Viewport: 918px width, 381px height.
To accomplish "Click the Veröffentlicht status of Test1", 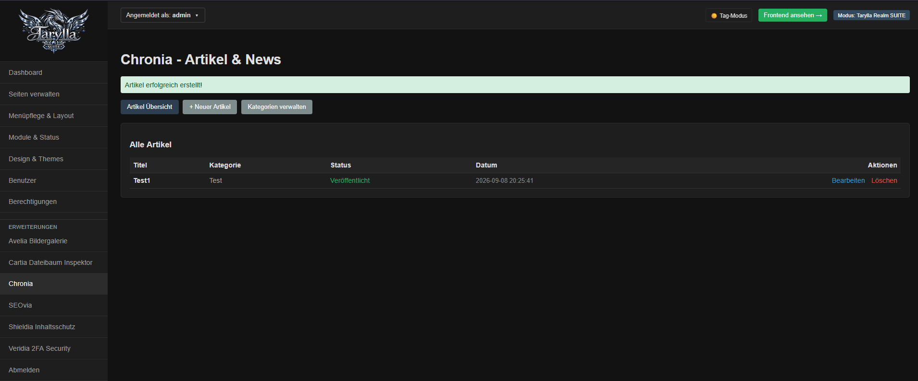I will tap(350, 180).
